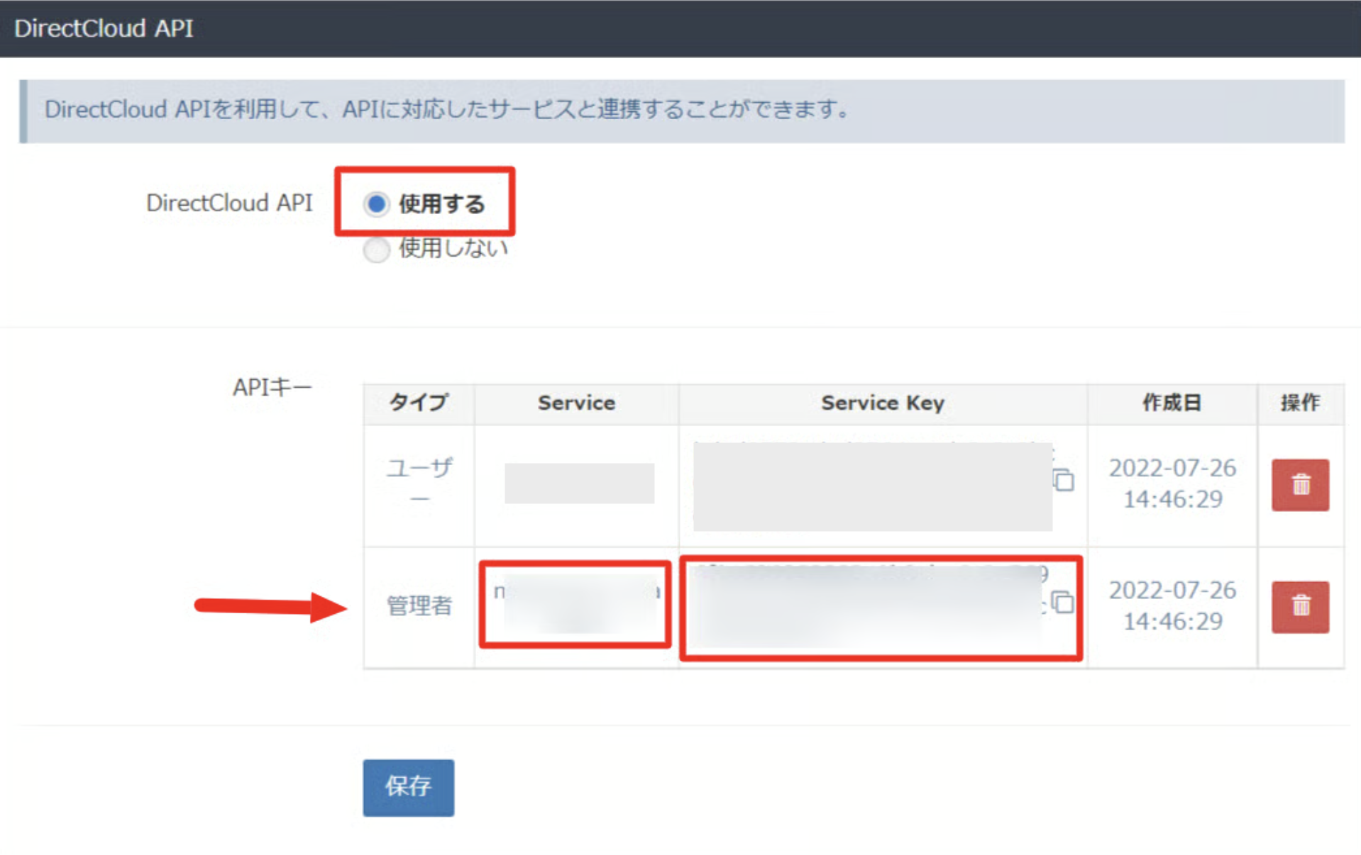Click the ユーザー row Service name cell
1361x855 pixels.
(x=576, y=485)
